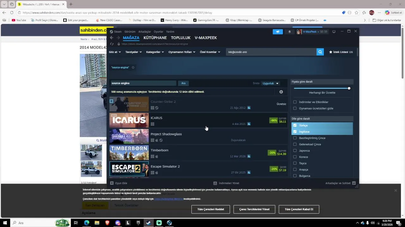Check Geleneksel Çince language filter

click(x=295, y=144)
